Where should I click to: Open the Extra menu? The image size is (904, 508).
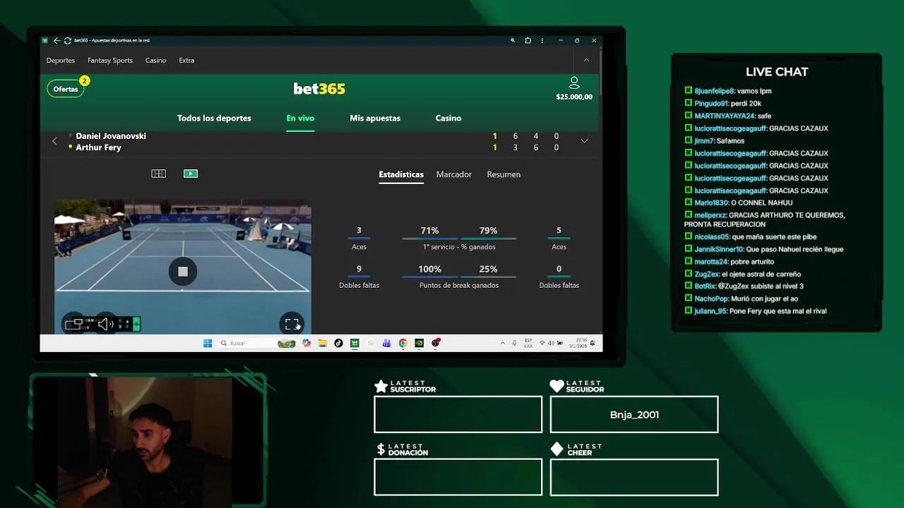(186, 60)
